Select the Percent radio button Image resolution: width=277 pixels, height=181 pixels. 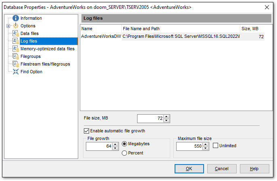pos(124,153)
